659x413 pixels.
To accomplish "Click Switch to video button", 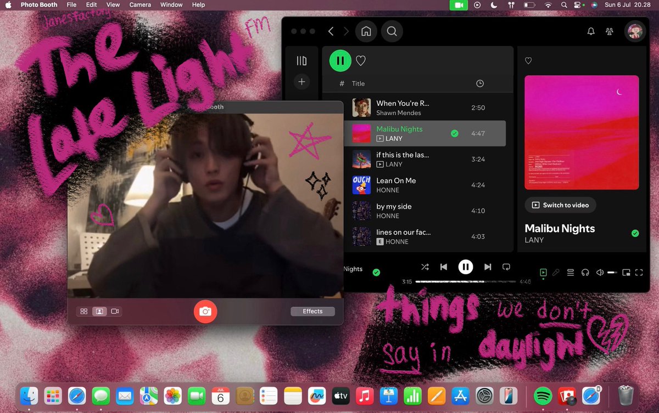I will [x=560, y=205].
